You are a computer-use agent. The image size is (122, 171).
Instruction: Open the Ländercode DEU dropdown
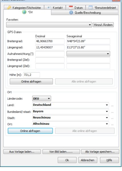[x=42, y=98]
